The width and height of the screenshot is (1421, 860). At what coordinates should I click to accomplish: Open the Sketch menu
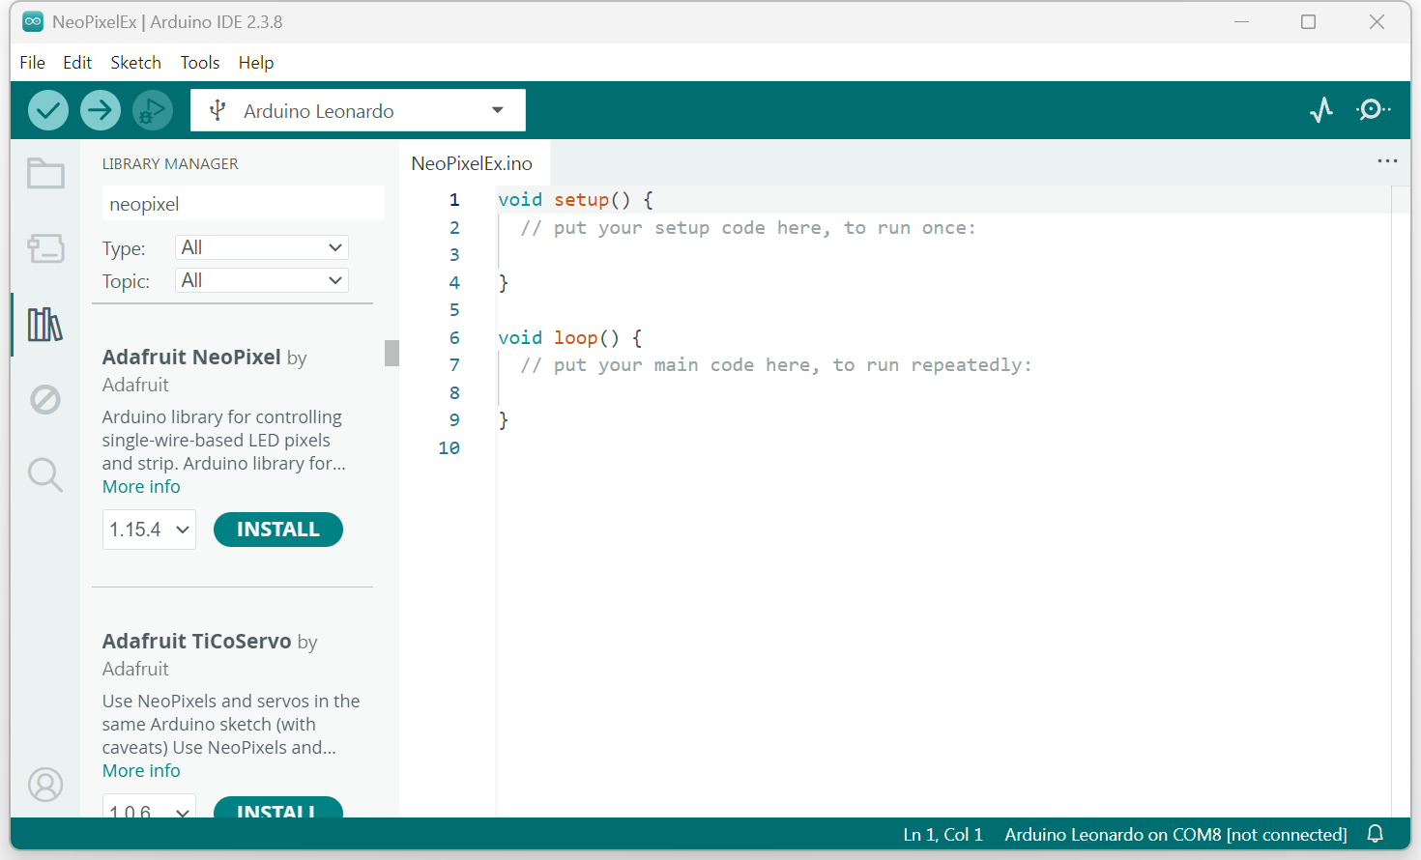pos(135,62)
